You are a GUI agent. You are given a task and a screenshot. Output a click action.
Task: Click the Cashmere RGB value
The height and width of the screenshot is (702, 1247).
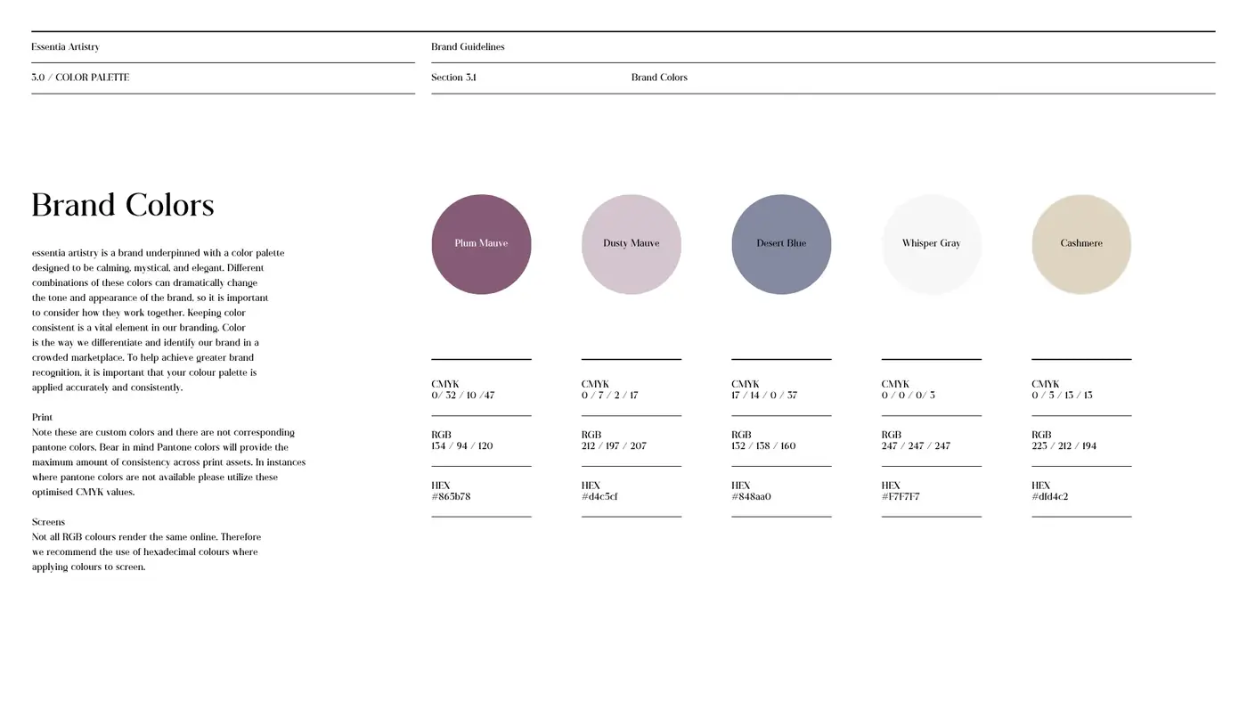[1064, 446]
